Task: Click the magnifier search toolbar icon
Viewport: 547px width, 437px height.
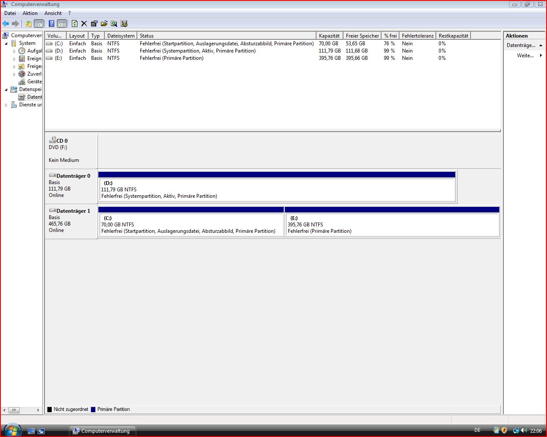Action: (x=114, y=24)
